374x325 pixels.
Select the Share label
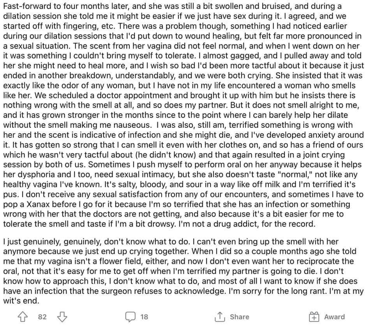coord(240,317)
